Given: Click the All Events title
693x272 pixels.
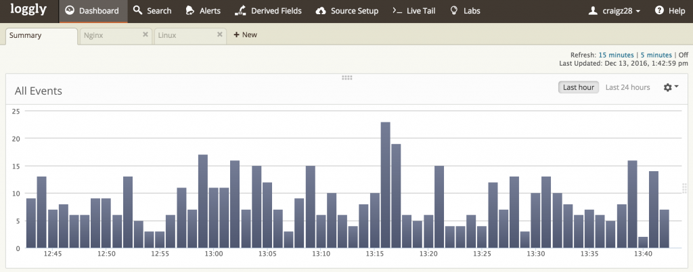Looking at the screenshot, I should click(39, 91).
